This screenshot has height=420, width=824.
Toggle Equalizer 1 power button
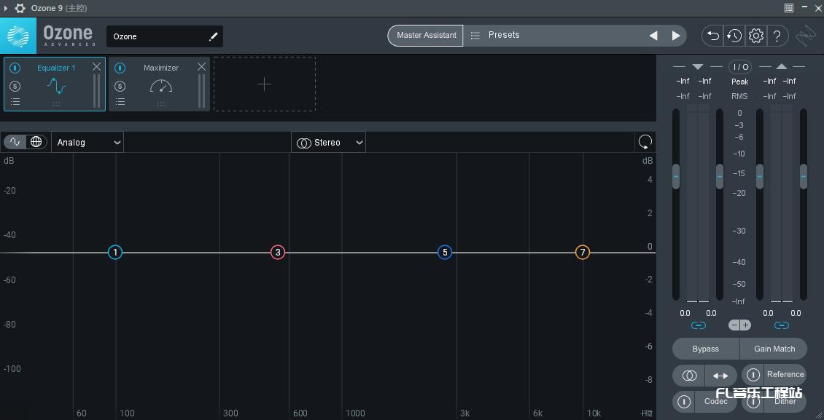(15, 67)
